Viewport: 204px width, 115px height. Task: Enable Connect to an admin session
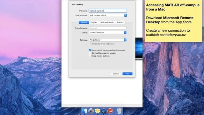90,53
